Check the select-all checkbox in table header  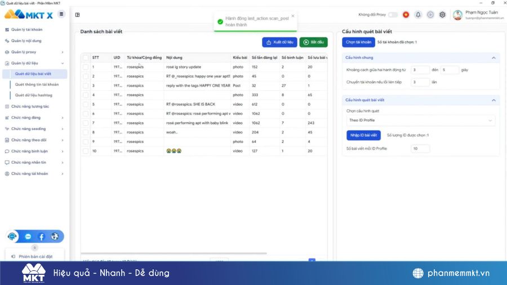point(86,57)
